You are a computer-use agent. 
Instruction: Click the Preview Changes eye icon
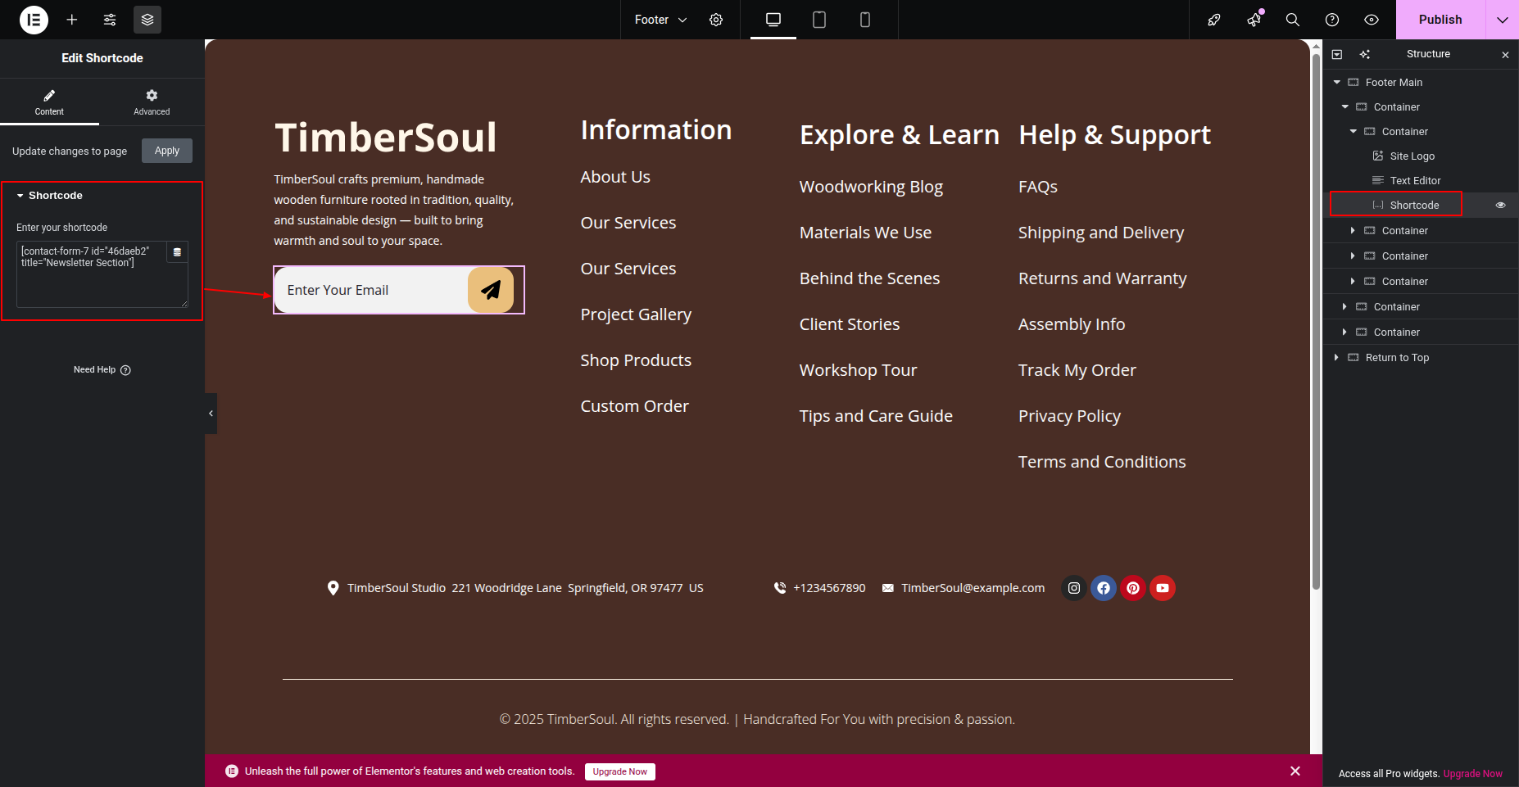[x=1372, y=20]
